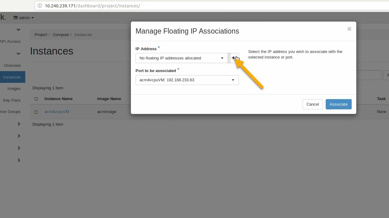Collapse the chevron above API Access
The image size is (389, 218).
(x=19, y=30)
